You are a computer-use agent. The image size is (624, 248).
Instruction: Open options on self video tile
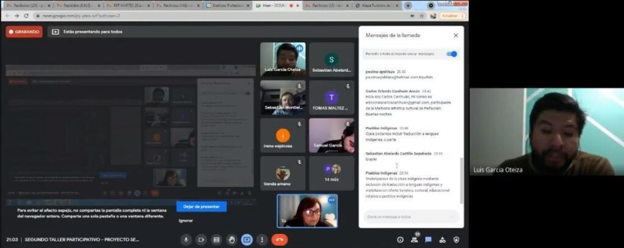tap(331, 200)
